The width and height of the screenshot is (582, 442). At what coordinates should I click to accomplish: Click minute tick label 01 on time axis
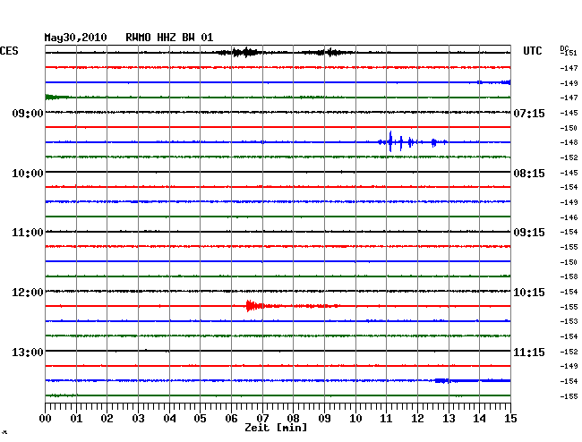76,419
